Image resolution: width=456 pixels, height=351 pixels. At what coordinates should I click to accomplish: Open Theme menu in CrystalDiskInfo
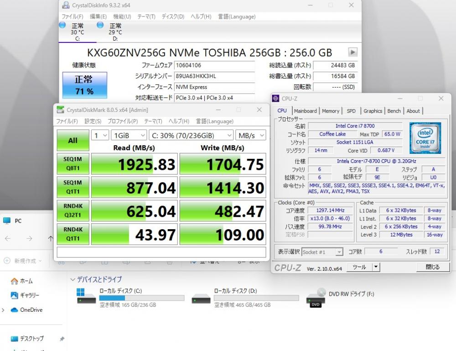(146, 16)
